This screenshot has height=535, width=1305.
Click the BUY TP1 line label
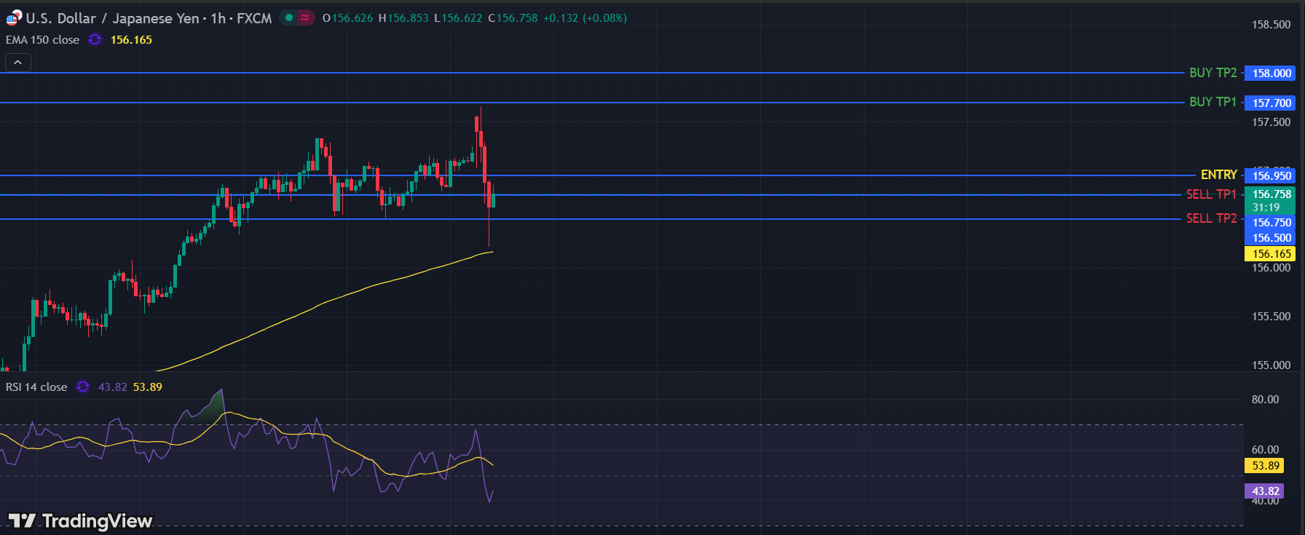1213,102
